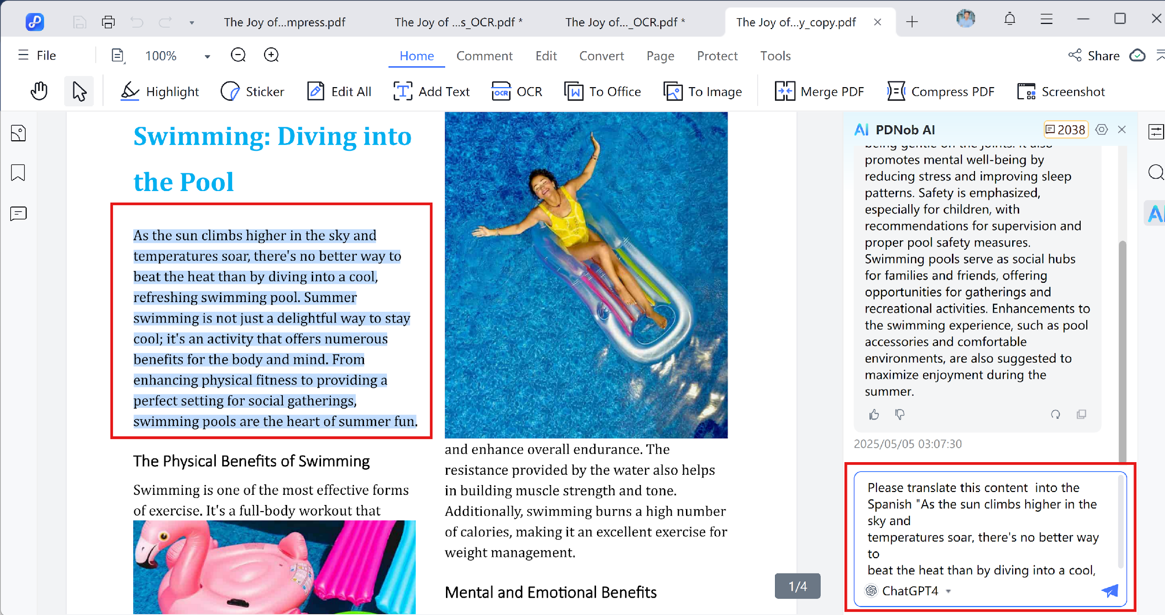Click the Screenshot tool

[x=1061, y=91]
